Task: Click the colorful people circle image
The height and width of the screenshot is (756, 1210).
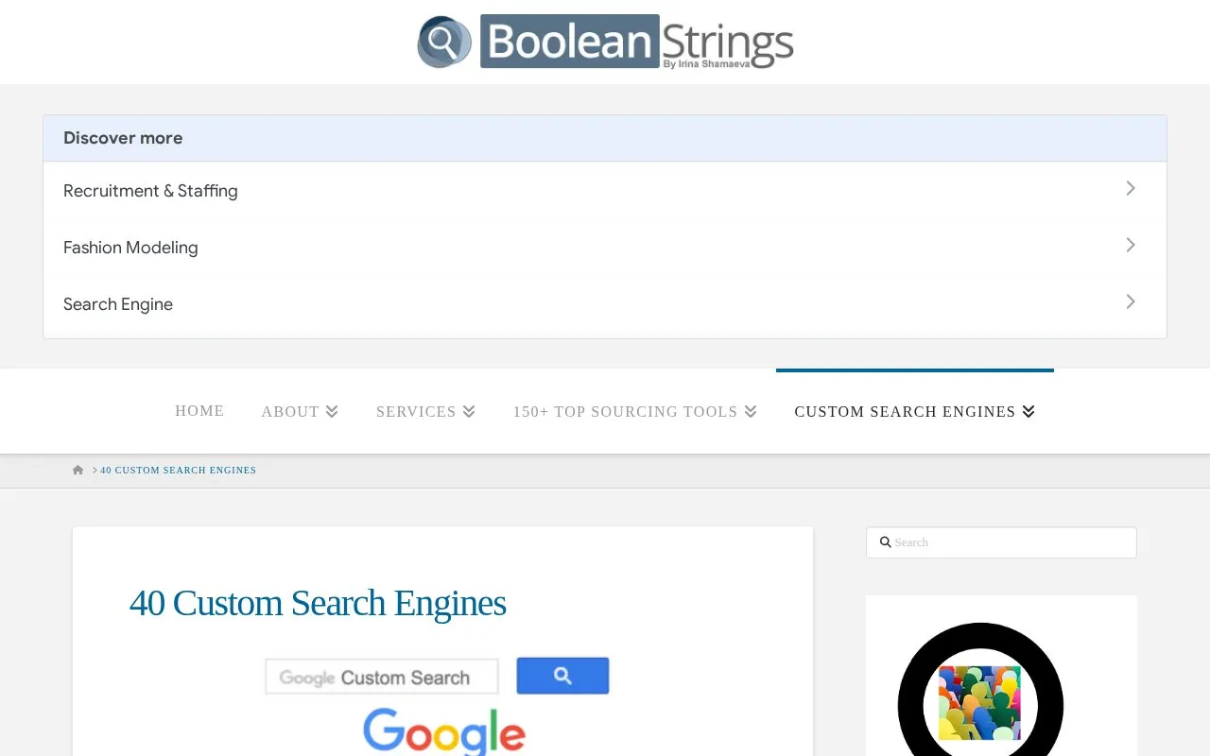Action: pyautogui.click(x=980, y=690)
